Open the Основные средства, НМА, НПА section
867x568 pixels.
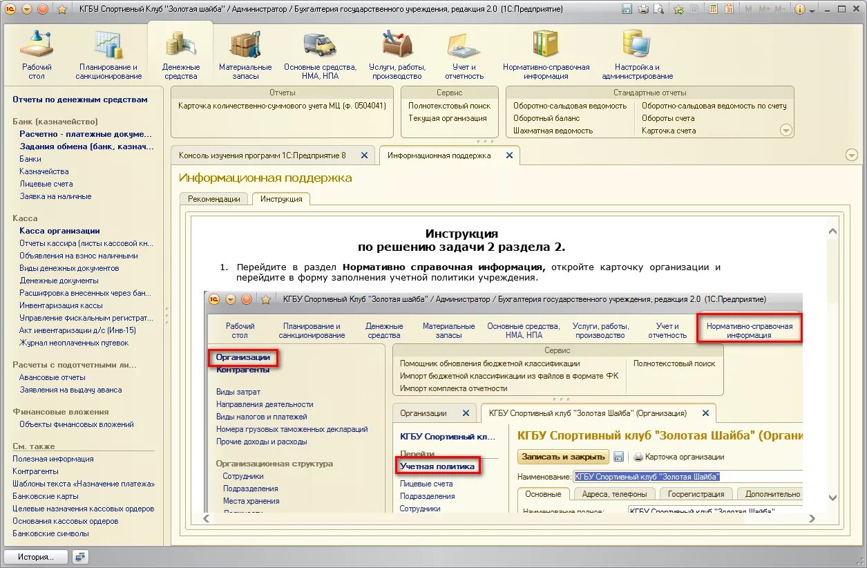(x=320, y=55)
